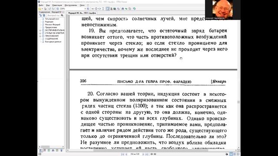This screenshot has width=278, height=156.
Task: Click the binoculars find icon
Action: tap(122, 9)
